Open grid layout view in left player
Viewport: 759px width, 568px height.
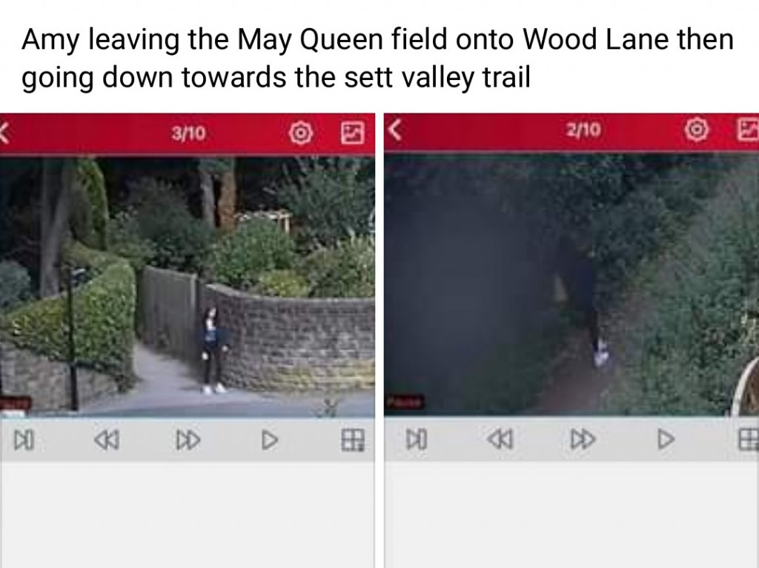tap(352, 440)
